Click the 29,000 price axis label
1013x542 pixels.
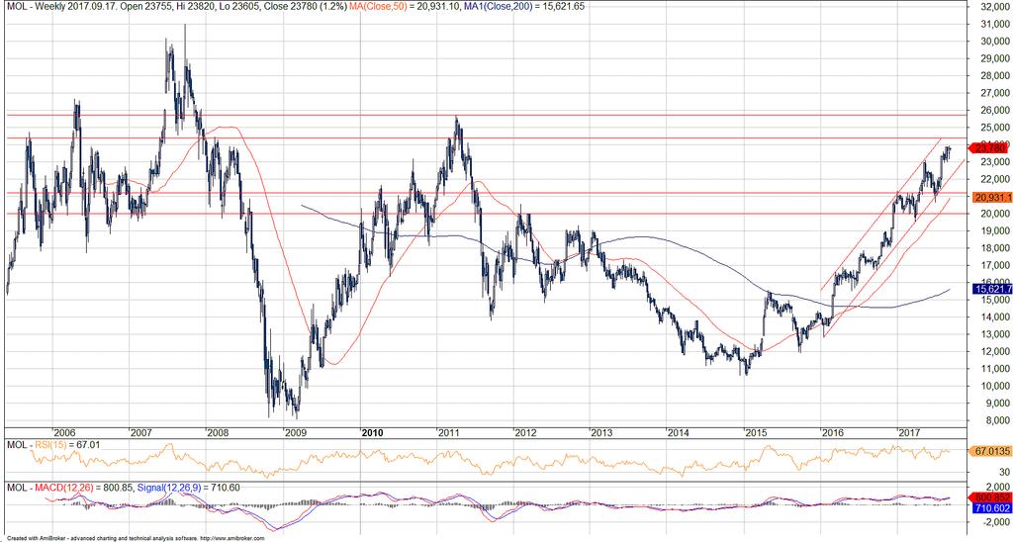(x=993, y=58)
